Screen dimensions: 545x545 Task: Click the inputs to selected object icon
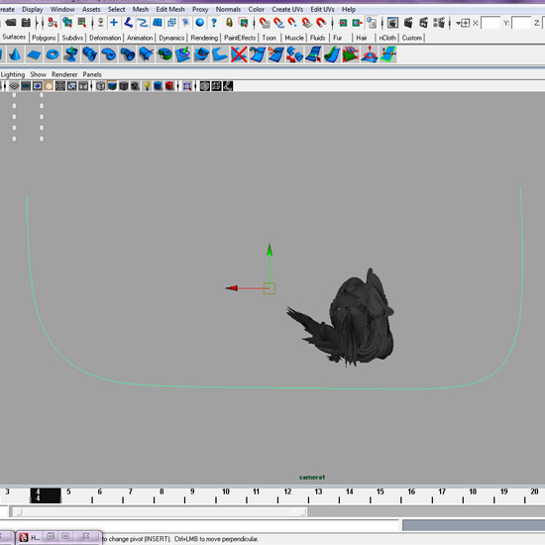(343, 23)
